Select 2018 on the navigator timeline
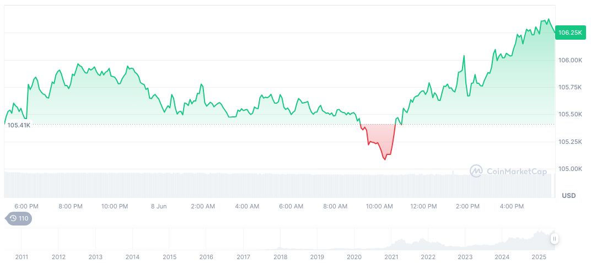The height and width of the screenshot is (263, 591). [x=280, y=257]
